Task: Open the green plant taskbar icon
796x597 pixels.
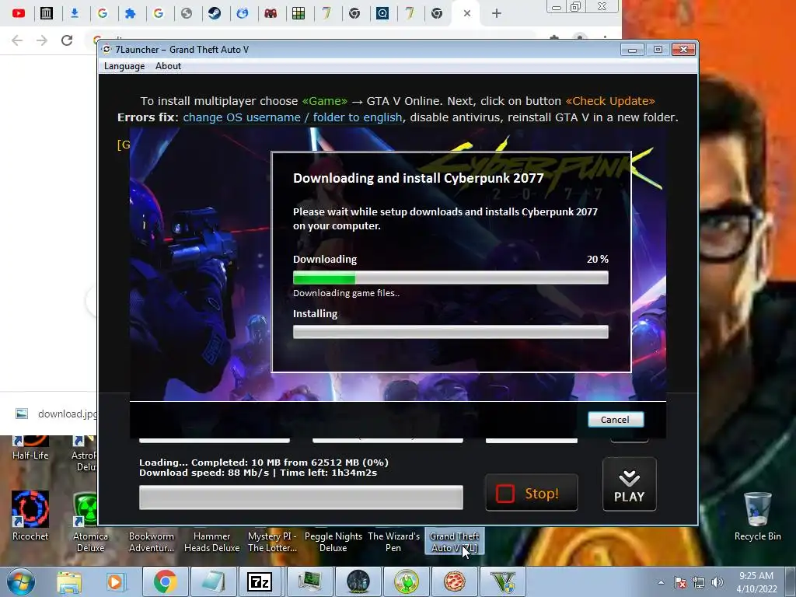Action: [x=406, y=581]
